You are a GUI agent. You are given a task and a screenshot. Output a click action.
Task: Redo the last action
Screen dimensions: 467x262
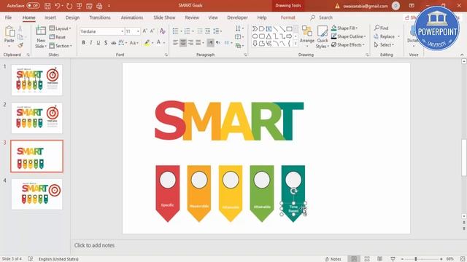69,6
